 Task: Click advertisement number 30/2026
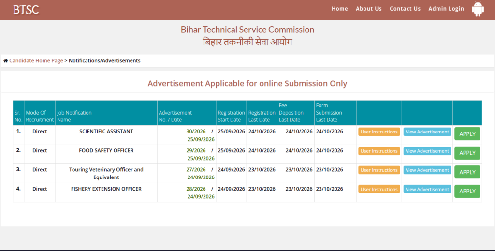pyautogui.click(x=196, y=132)
